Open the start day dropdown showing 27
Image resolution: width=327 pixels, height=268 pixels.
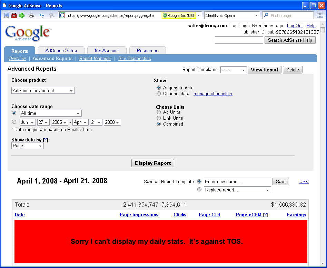coord(43,122)
